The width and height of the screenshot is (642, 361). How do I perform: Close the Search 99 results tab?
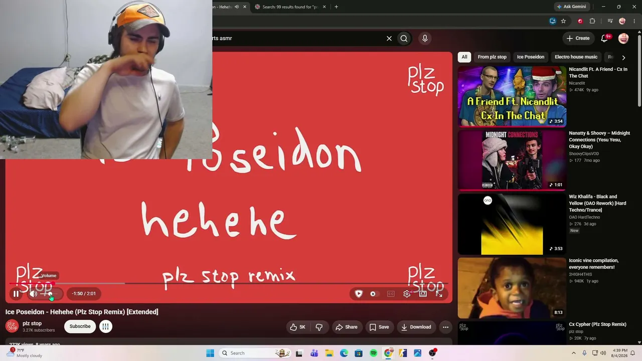[324, 7]
